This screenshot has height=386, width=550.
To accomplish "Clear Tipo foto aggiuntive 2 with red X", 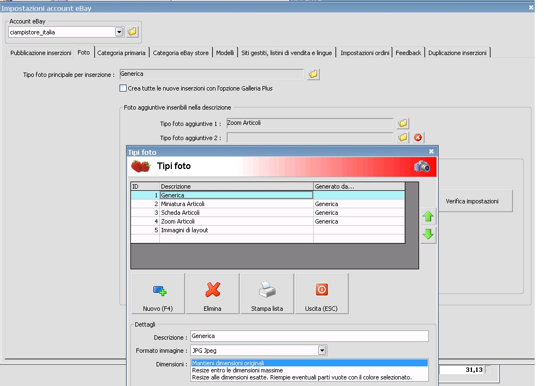I will pyautogui.click(x=418, y=137).
